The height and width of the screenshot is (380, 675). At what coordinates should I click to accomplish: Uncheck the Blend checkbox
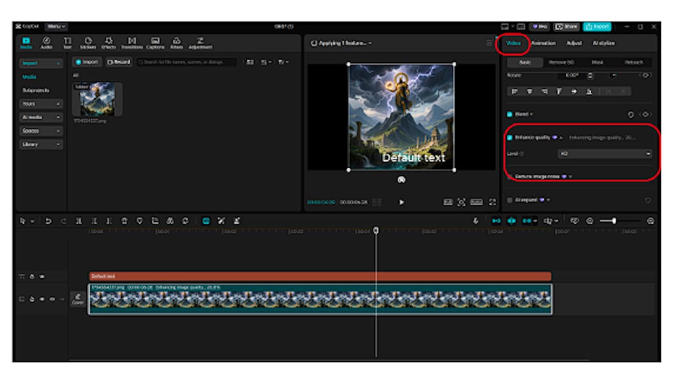pos(509,114)
